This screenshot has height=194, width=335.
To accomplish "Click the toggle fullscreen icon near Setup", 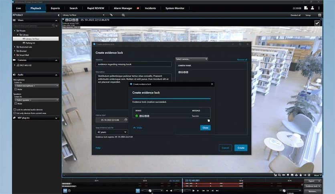I will tap(320, 15).
